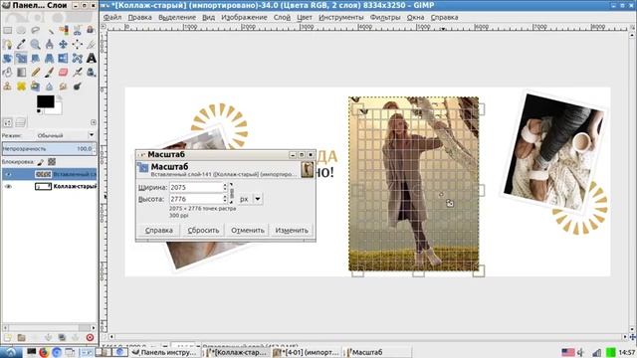The width and height of the screenshot is (637, 358).
Task: Select the Flip tool
Action: (64, 59)
